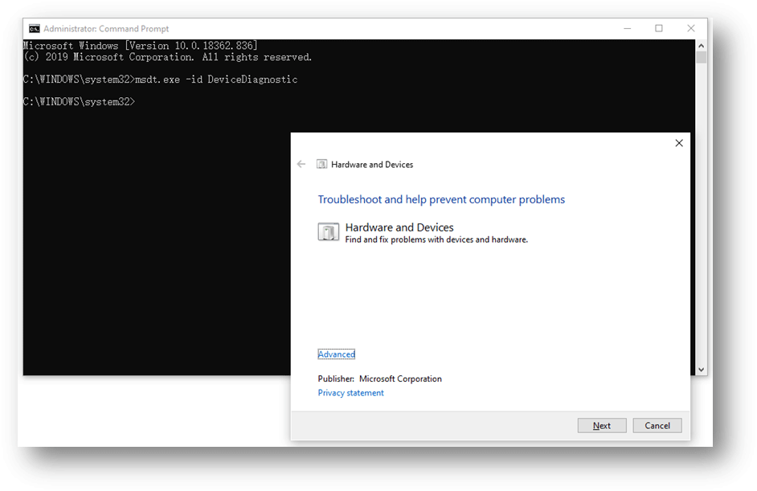Click the Hardware and Devices header icon
Viewport: 757px width, 491px height.
[321, 164]
